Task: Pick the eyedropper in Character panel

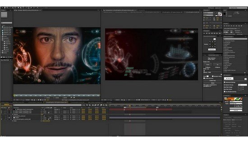Action: (x=216, y=13)
